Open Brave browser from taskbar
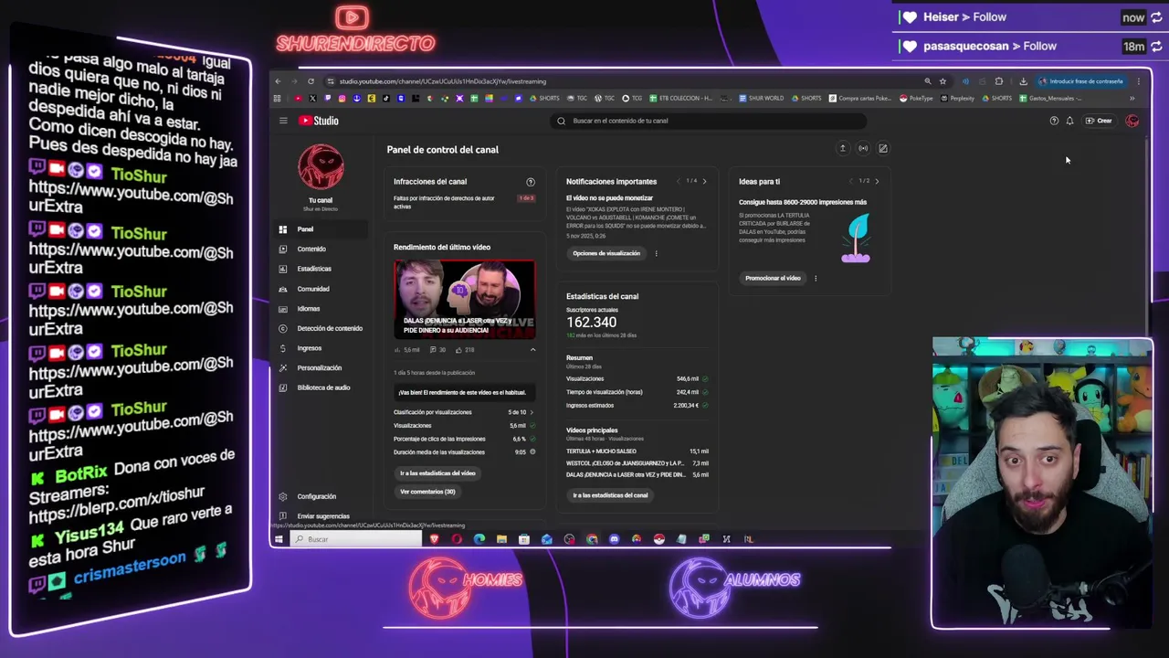 [x=434, y=539]
